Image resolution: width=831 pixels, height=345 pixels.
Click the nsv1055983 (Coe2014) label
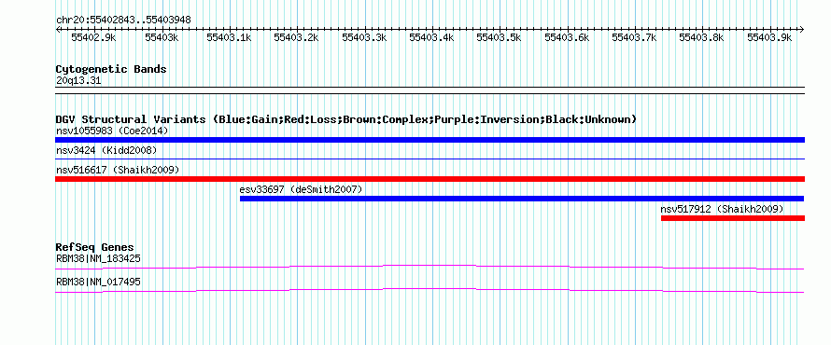[112, 131]
